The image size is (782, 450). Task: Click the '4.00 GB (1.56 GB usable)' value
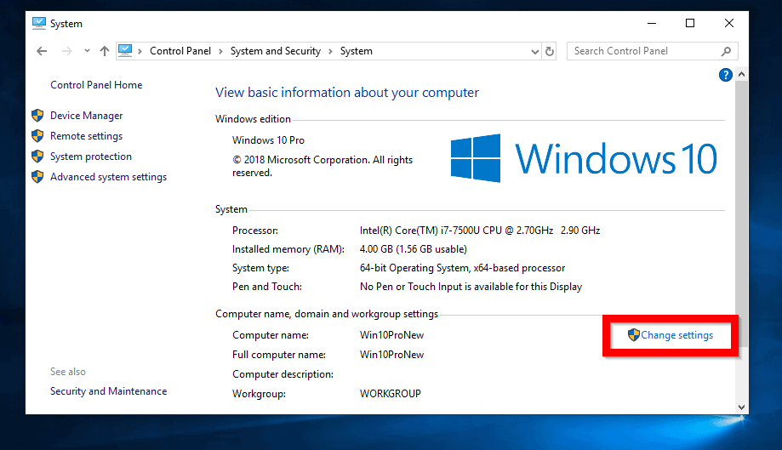pyautogui.click(x=414, y=248)
